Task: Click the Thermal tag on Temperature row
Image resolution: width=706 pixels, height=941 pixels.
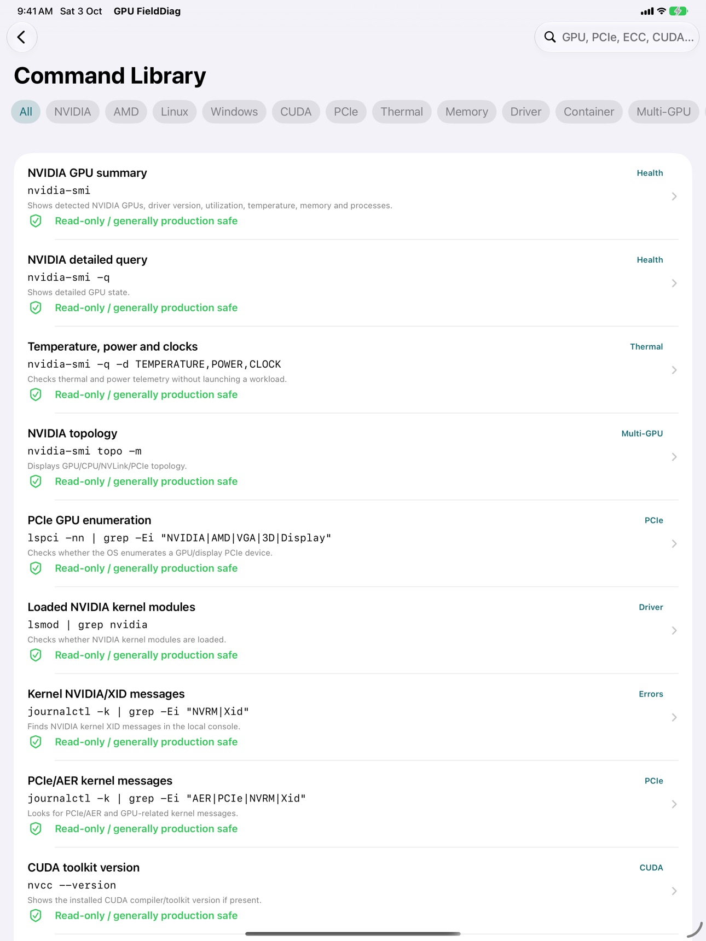Action: (646, 347)
